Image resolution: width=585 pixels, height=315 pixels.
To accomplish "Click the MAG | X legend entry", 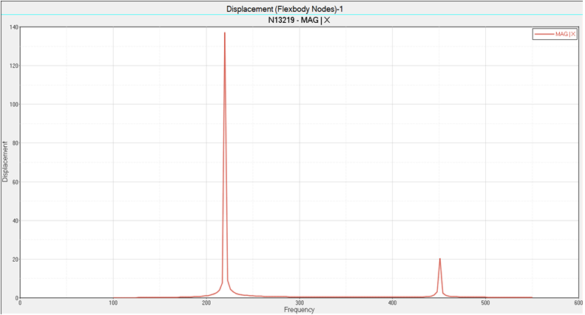I will [x=555, y=34].
